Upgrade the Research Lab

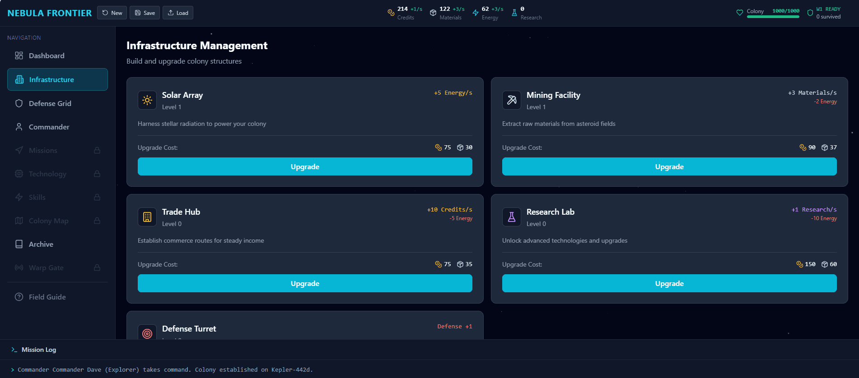(669, 283)
